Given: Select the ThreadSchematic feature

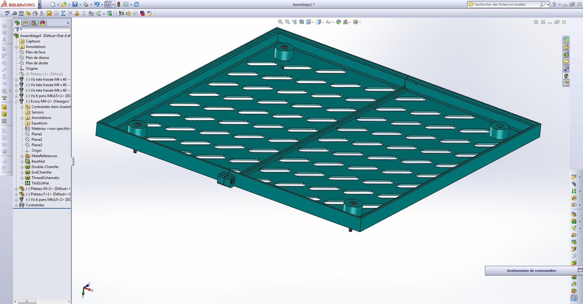Looking at the screenshot, I should pos(46,178).
